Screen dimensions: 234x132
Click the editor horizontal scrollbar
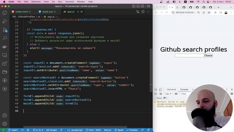click(75, 127)
